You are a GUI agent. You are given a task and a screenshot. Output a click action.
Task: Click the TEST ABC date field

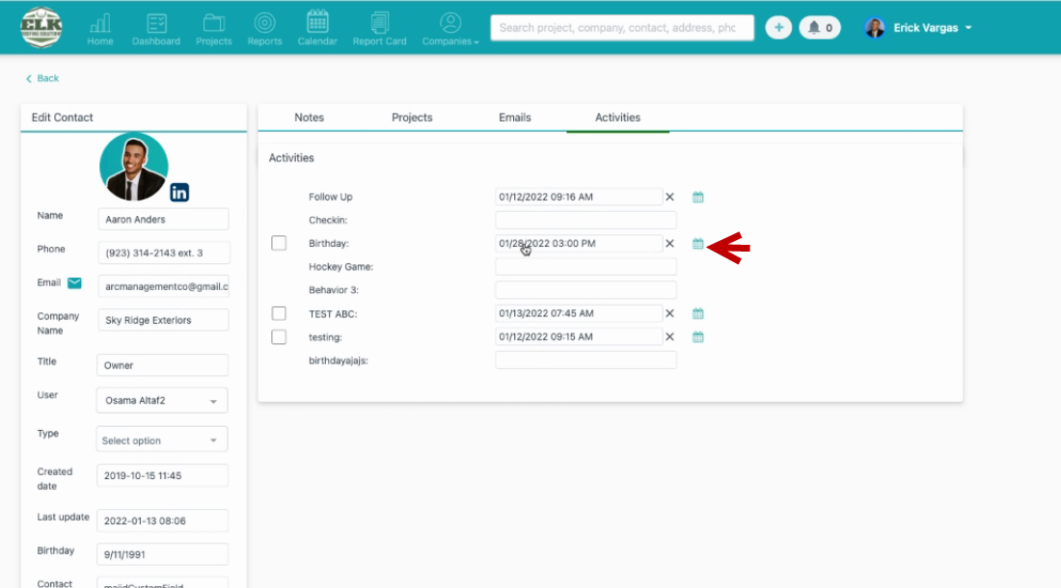pyautogui.click(x=579, y=313)
